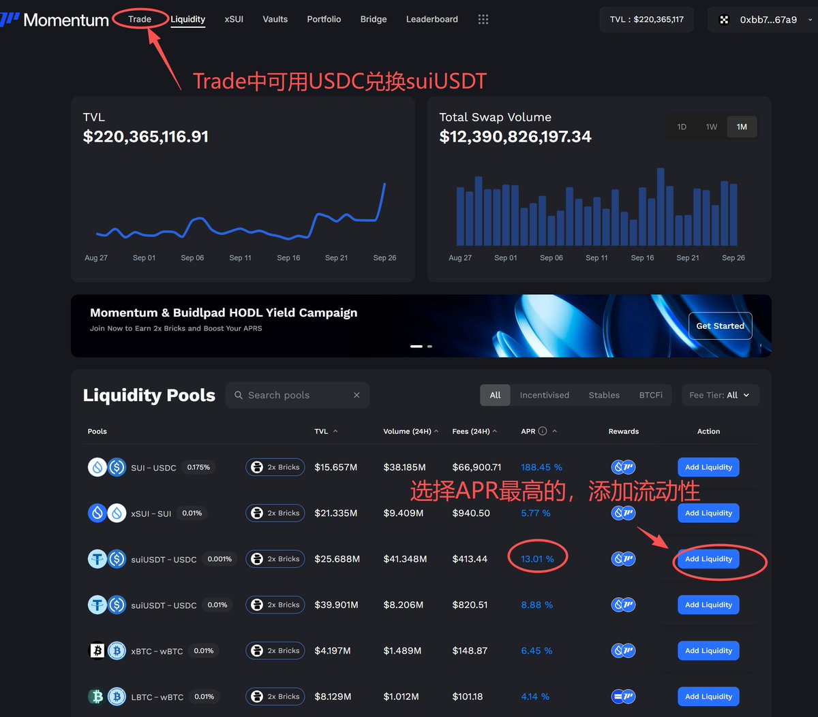Click the magnifier icon in Search pools

click(239, 395)
